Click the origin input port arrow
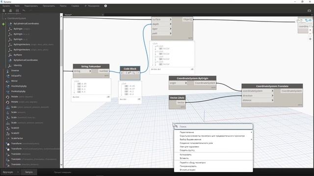The image size is (314, 176). point(186,83)
